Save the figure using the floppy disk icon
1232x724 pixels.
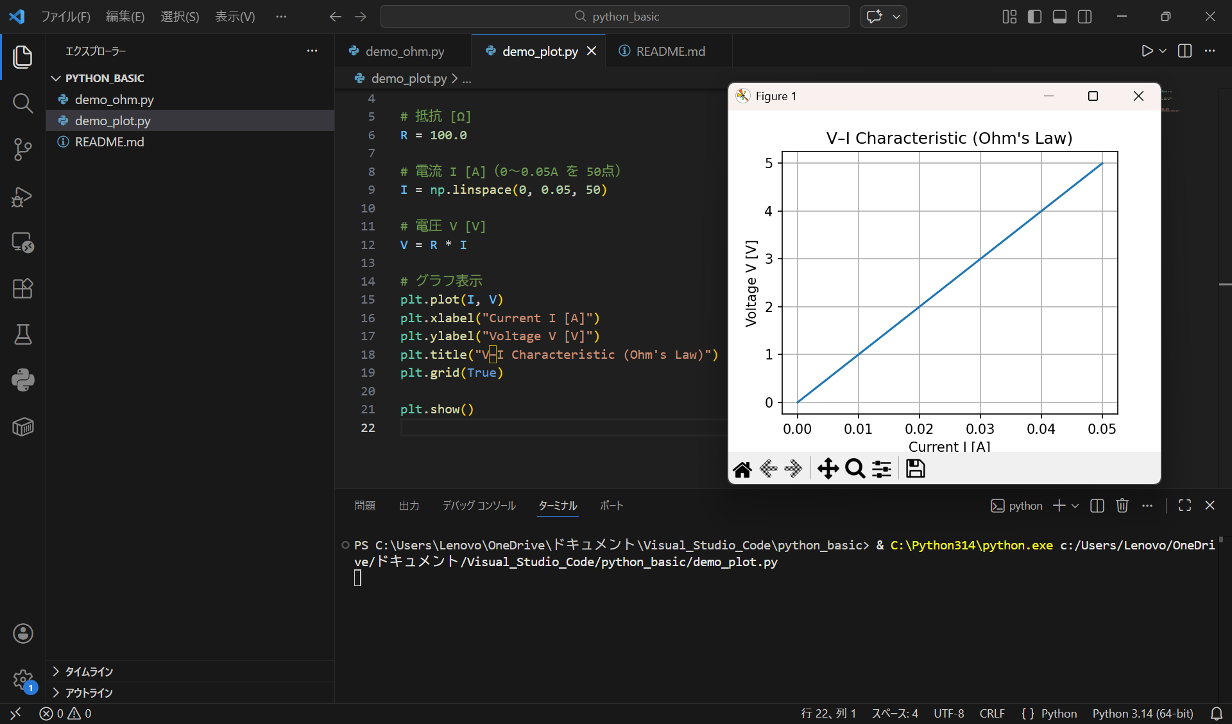click(x=915, y=469)
